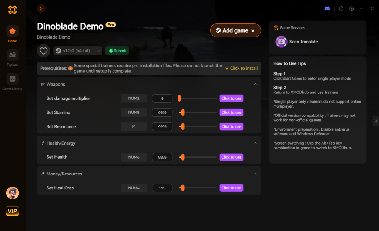The width and height of the screenshot is (379, 231).
Task: Click to use Set Heal Ores
Action: click(231, 188)
